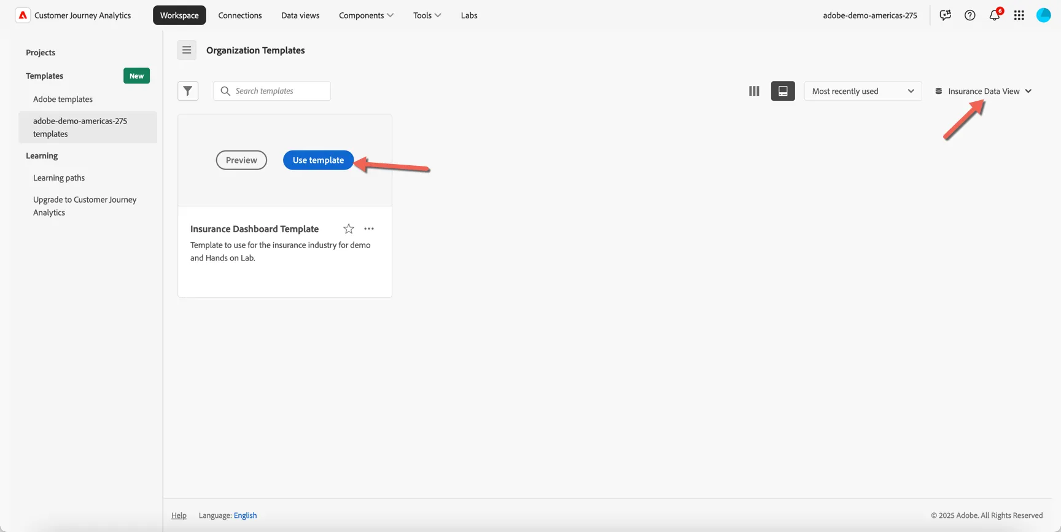Viewport: 1061px width, 532px height.
Task: Go to Data views
Action: [300, 15]
